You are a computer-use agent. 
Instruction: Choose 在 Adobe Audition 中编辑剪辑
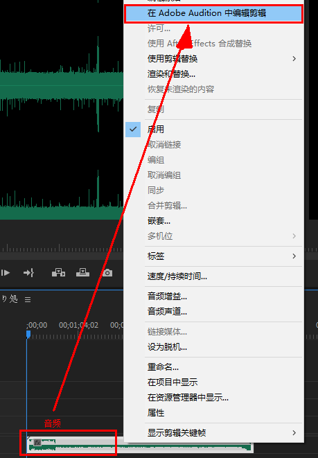point(213,13)
